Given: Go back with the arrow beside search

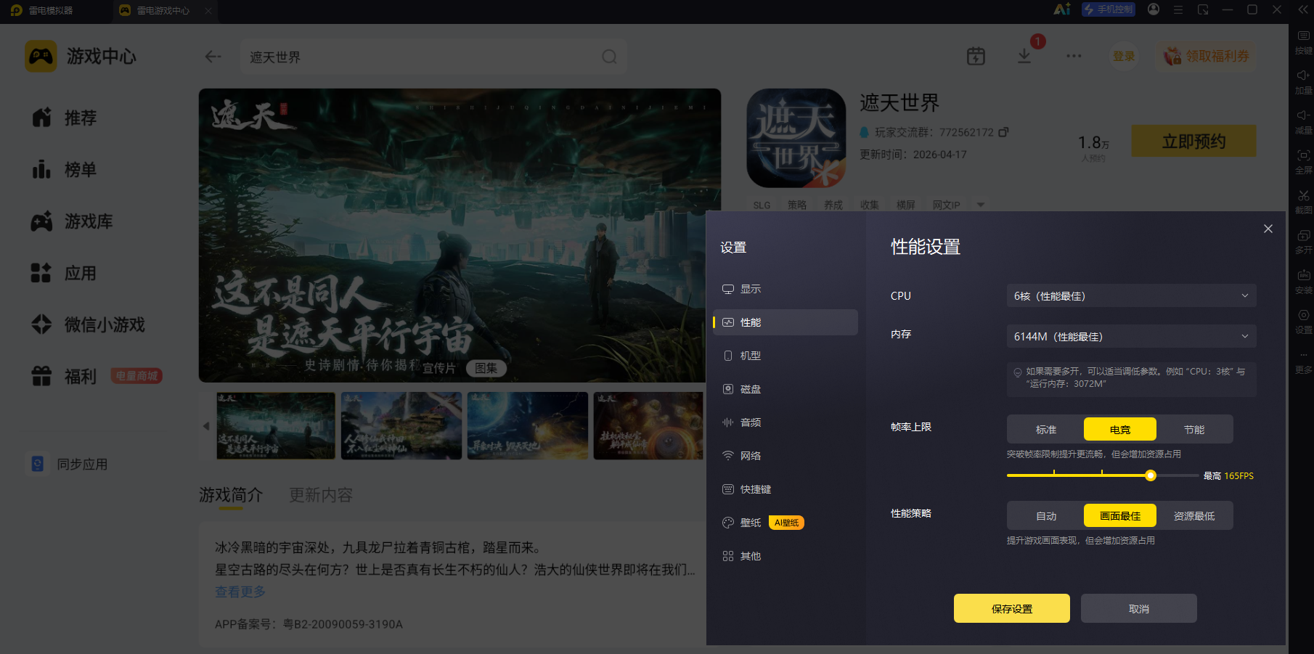Looking at the screenshot, I should pyautogui.click(x=213, y=57).
